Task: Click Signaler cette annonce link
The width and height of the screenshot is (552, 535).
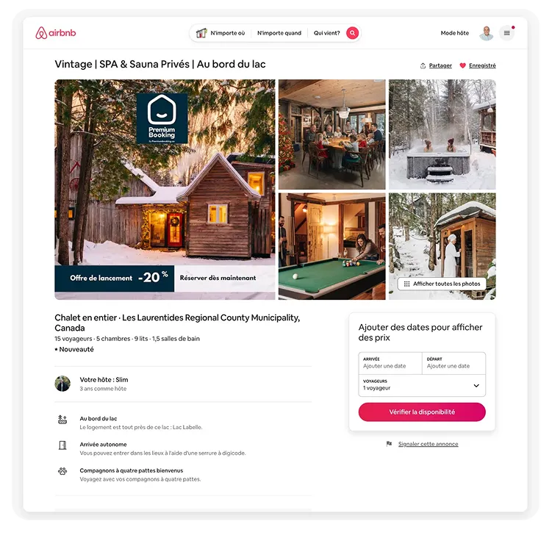Action: click(x=428, y=444)
